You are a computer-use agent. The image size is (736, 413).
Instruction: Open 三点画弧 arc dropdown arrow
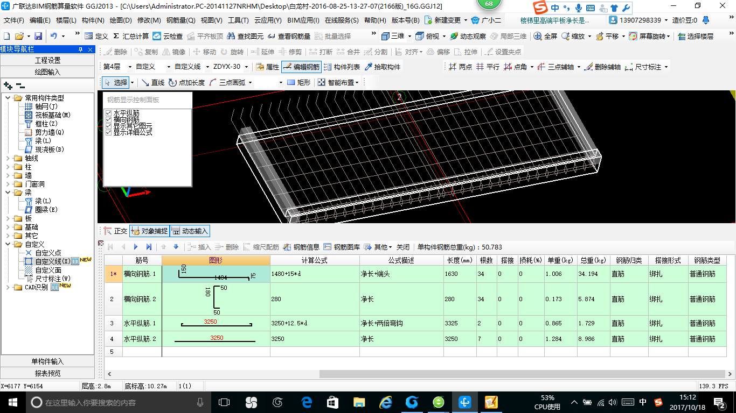pyautogui.click(x=249, y=82)
